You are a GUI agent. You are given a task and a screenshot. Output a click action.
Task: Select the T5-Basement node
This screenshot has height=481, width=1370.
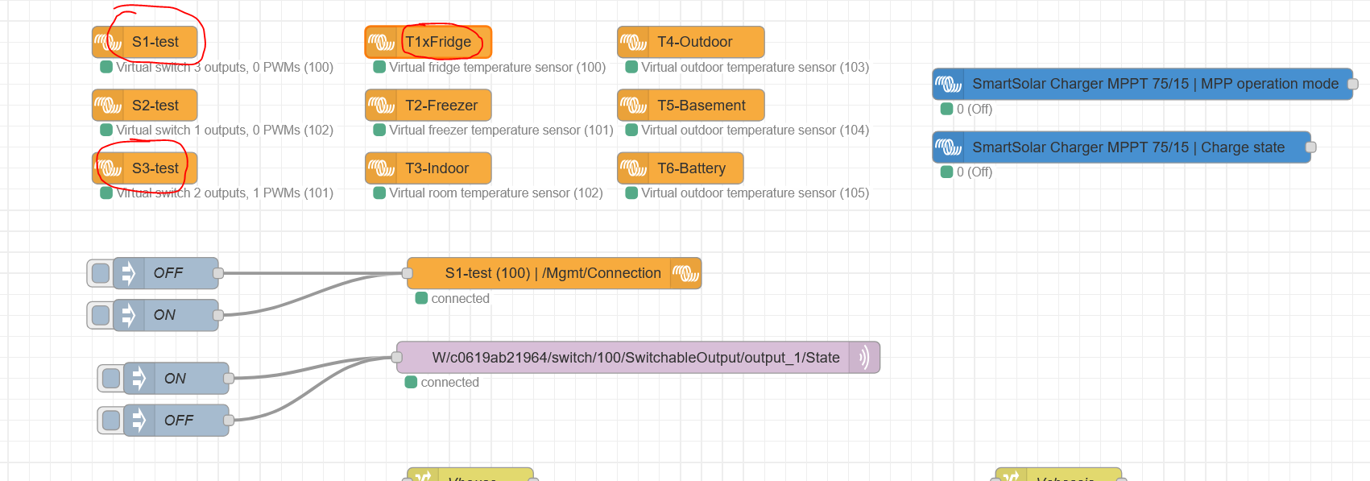coord(691,106)
